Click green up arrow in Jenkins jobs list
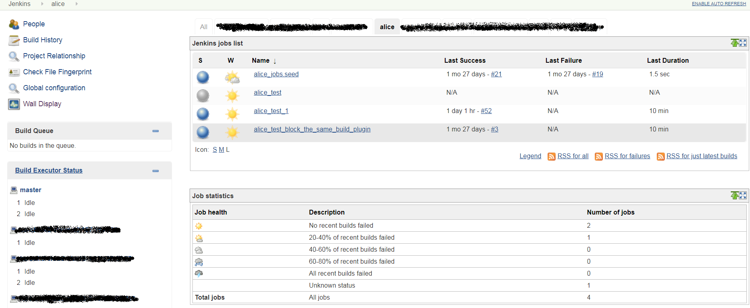Viewport: 750px width, 308px height. pyautogui.click(x=734, y=43)
